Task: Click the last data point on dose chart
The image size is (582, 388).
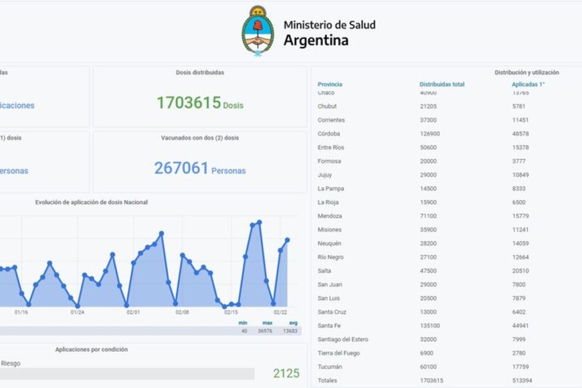Action: pos(288,239)
